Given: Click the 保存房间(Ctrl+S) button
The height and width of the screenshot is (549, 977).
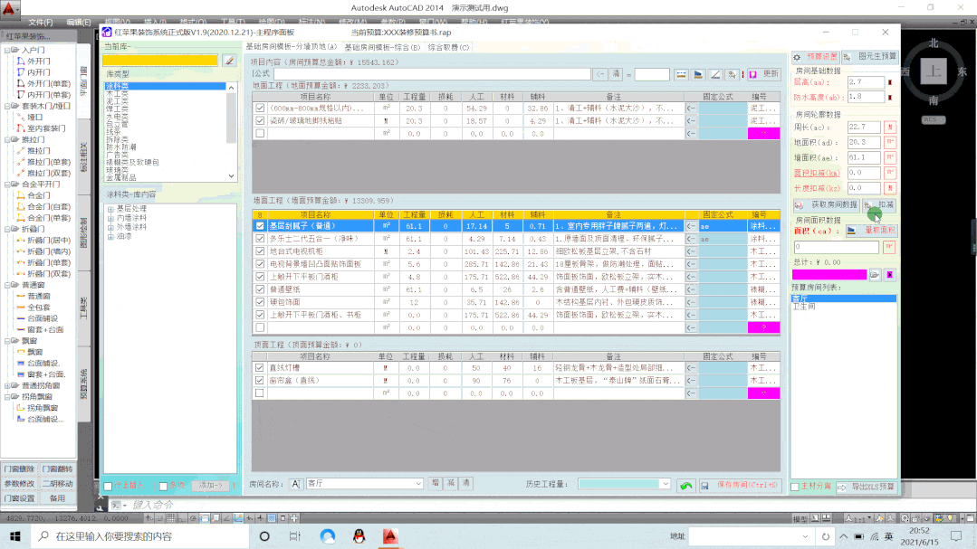Looking at the screenshot, I should 740,486.
